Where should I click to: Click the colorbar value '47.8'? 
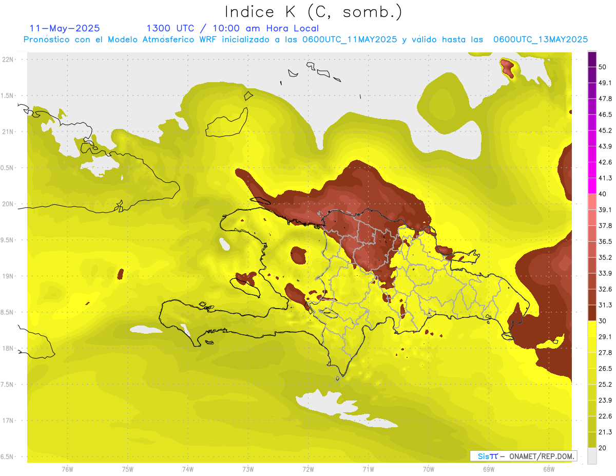(605, 99)
